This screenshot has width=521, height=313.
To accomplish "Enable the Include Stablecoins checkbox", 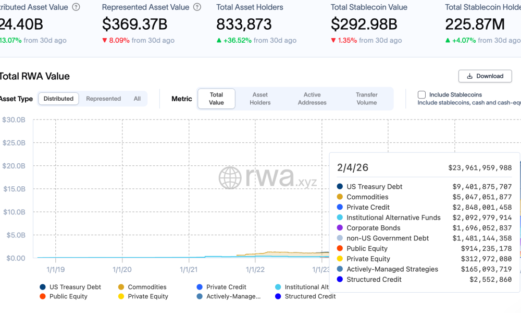I will click(422, 95).
